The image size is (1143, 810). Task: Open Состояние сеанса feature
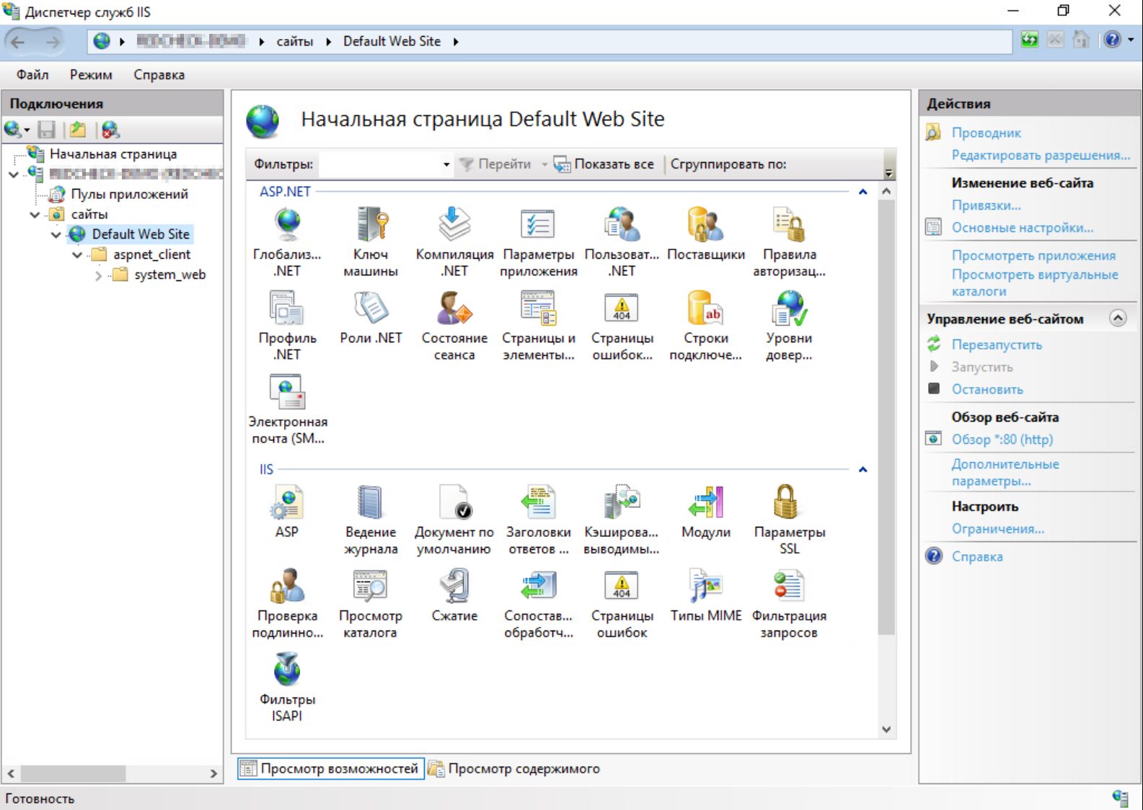(454, 325)
